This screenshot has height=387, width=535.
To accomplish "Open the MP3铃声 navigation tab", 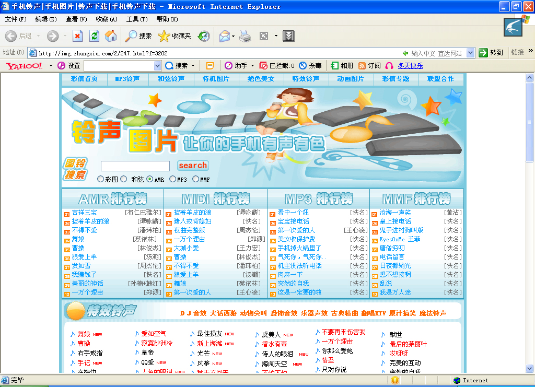I will click(x=127, y=79).
